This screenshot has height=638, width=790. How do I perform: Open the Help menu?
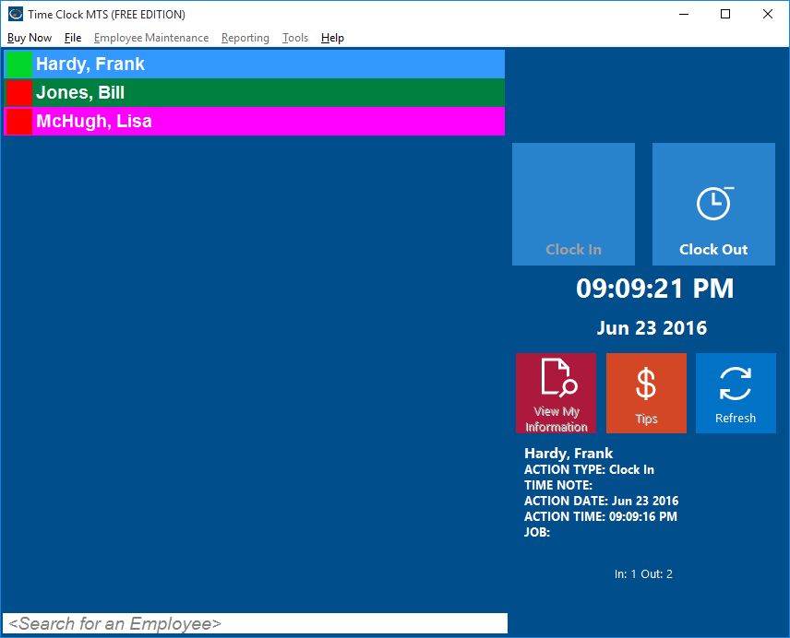[x=332, y=38]
